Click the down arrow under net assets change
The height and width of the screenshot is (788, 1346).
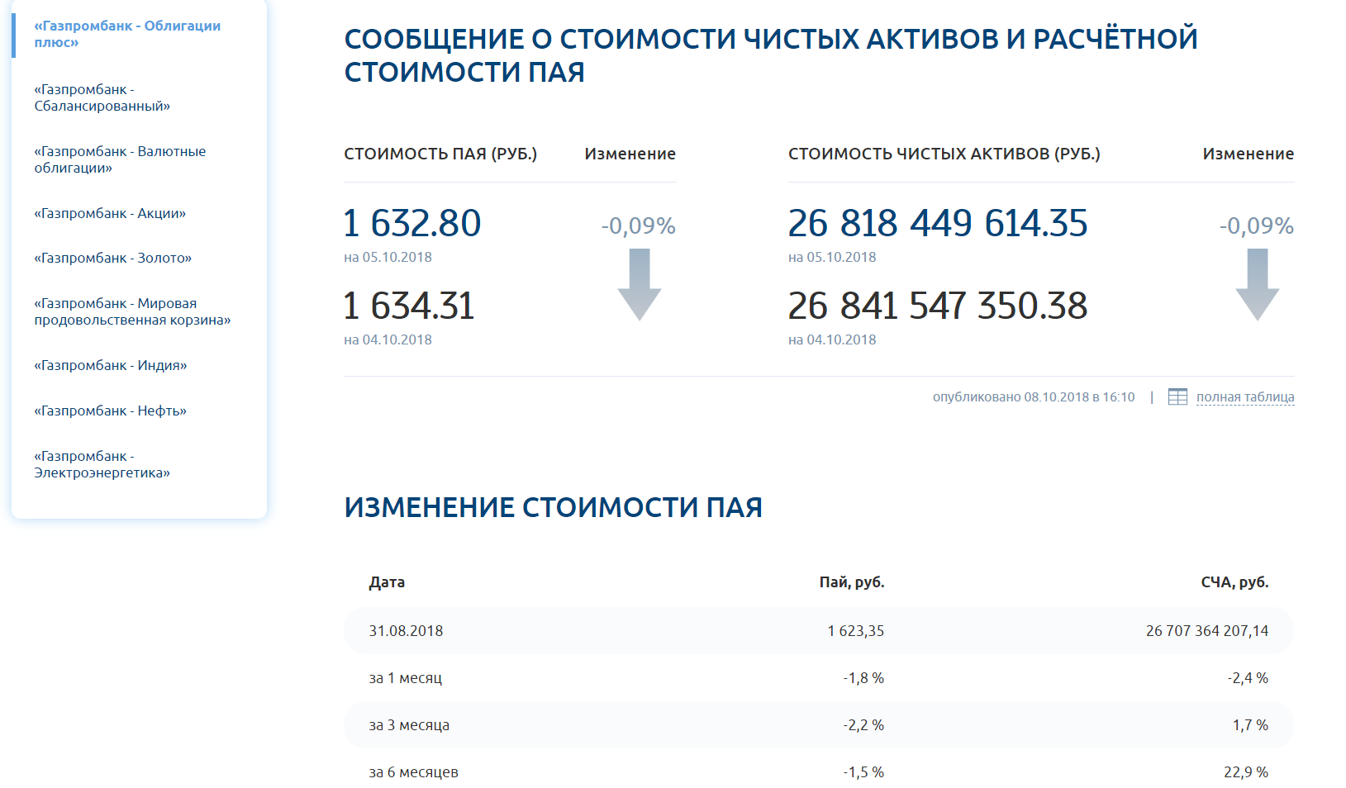coord(1257,285)
